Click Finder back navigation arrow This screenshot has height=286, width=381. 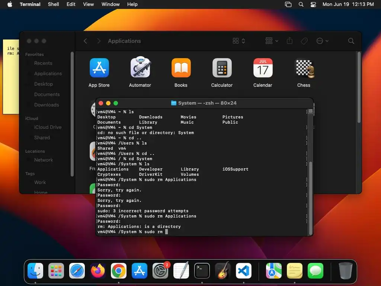85,41
